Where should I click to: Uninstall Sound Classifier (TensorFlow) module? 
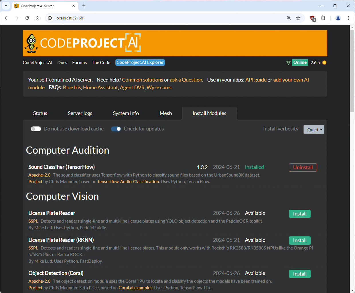coord(303,167)
